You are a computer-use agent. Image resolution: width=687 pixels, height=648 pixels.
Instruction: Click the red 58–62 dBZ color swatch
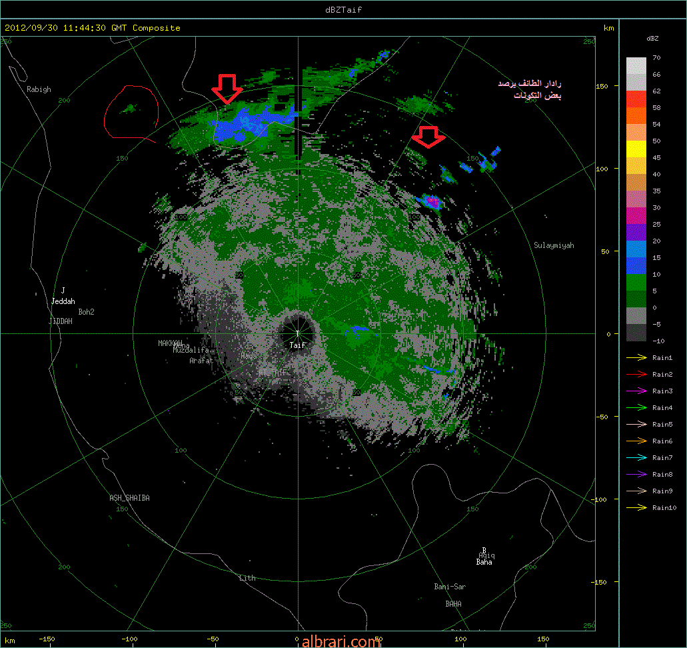(636, 99)
